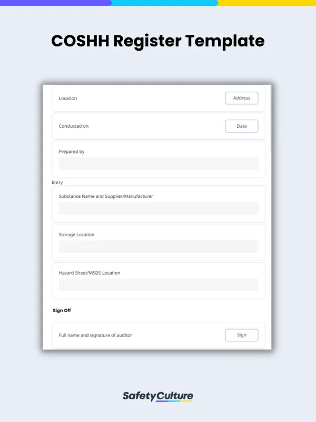
Task: Click the Substance Name and Supplier/Manufacturer input
Action: 159,208
